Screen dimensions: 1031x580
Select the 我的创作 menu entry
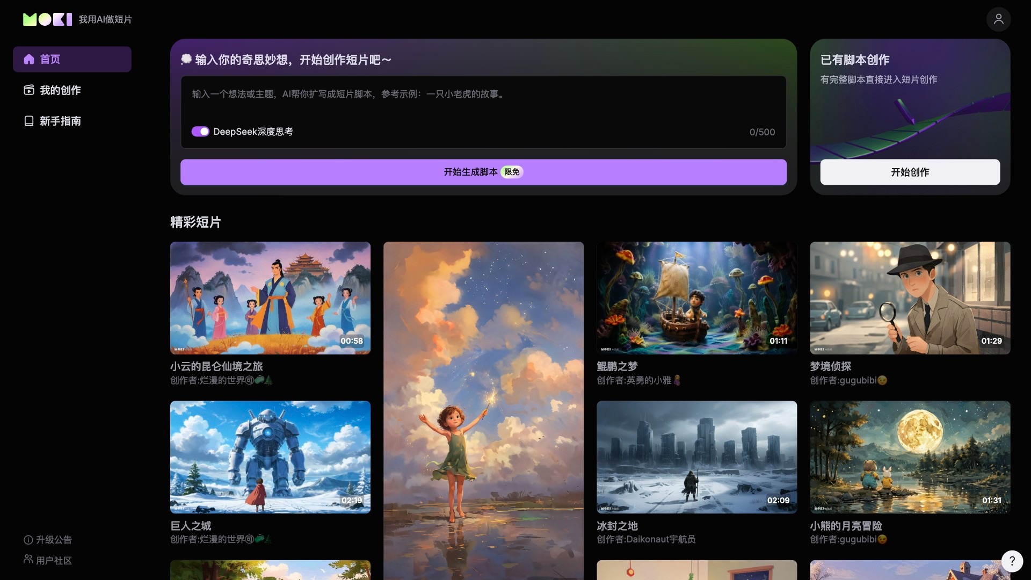pyautogui.click(x=60, y=90)
